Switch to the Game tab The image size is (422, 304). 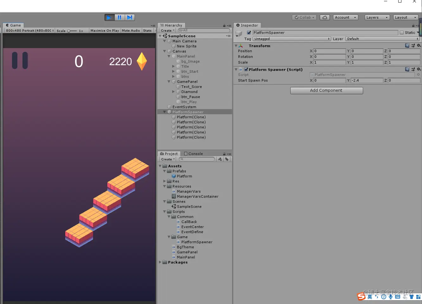[x=13, y=25]
